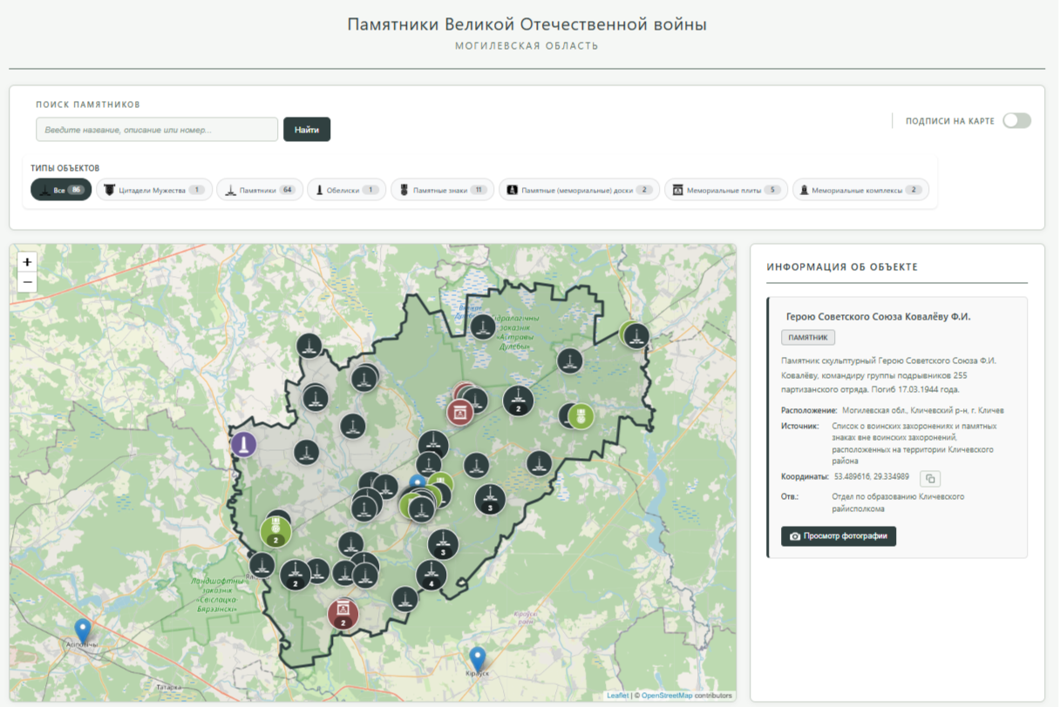Toggle the Подписи на карте switch
Image resolution: width=1060 pixels, height=707 pixels.
tap(1016, 121)
